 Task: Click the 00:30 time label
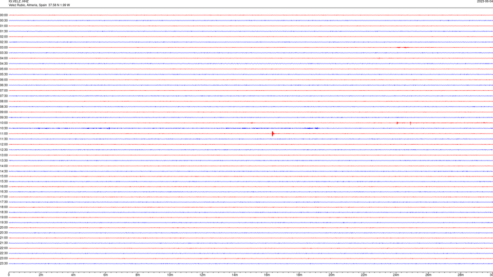tap(4, 21)
